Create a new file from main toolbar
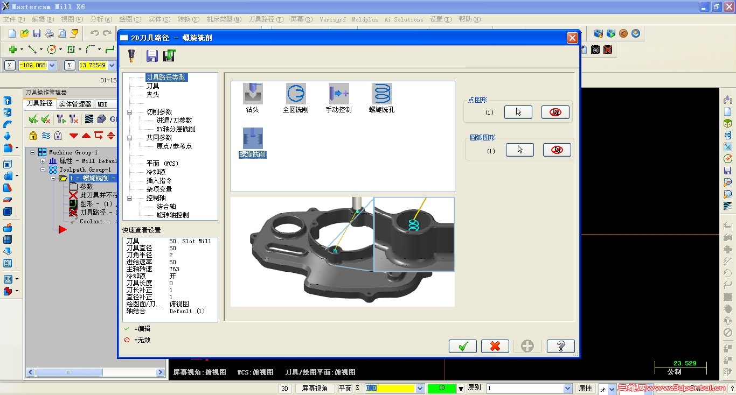 pyautogui.click(x=12, y=33)
